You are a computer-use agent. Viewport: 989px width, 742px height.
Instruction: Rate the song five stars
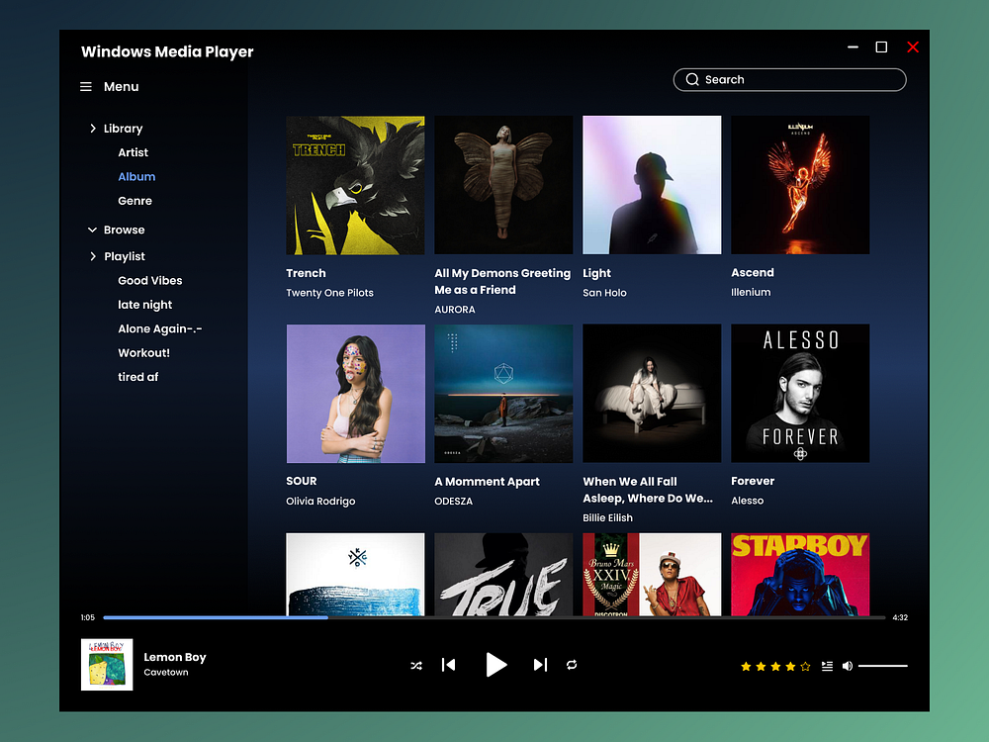tap(806, 666)
